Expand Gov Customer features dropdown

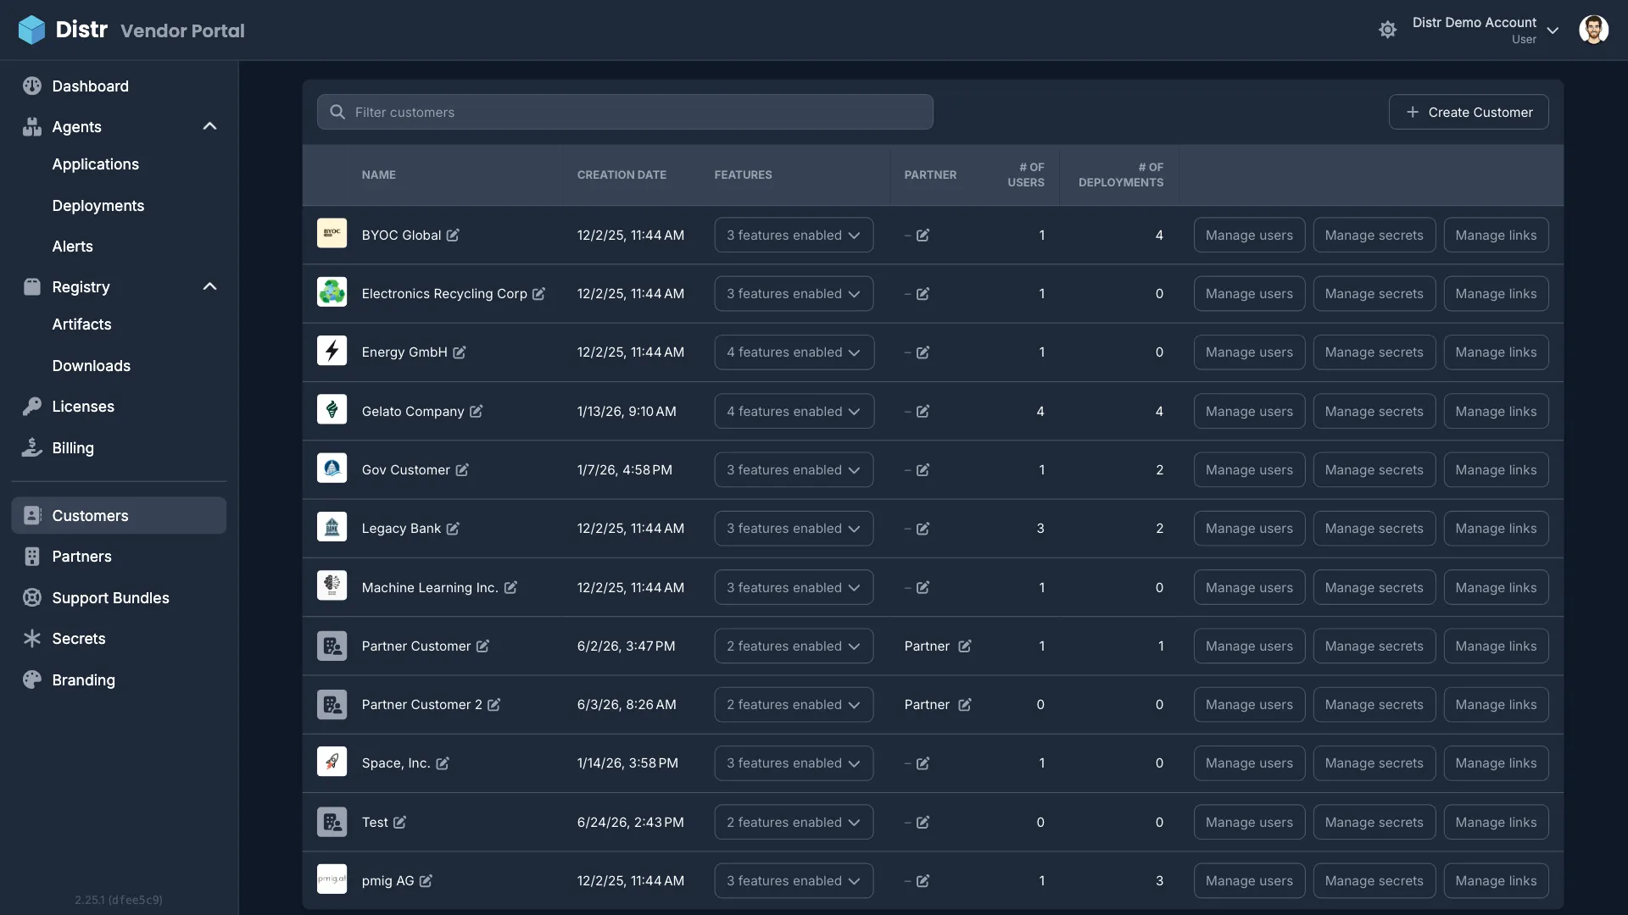click(x=794, y=469)
